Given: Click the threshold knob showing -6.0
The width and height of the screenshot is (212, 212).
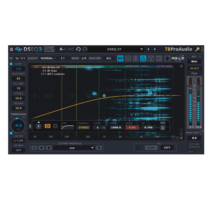Looking at the screenshot, I should (18, 125).
